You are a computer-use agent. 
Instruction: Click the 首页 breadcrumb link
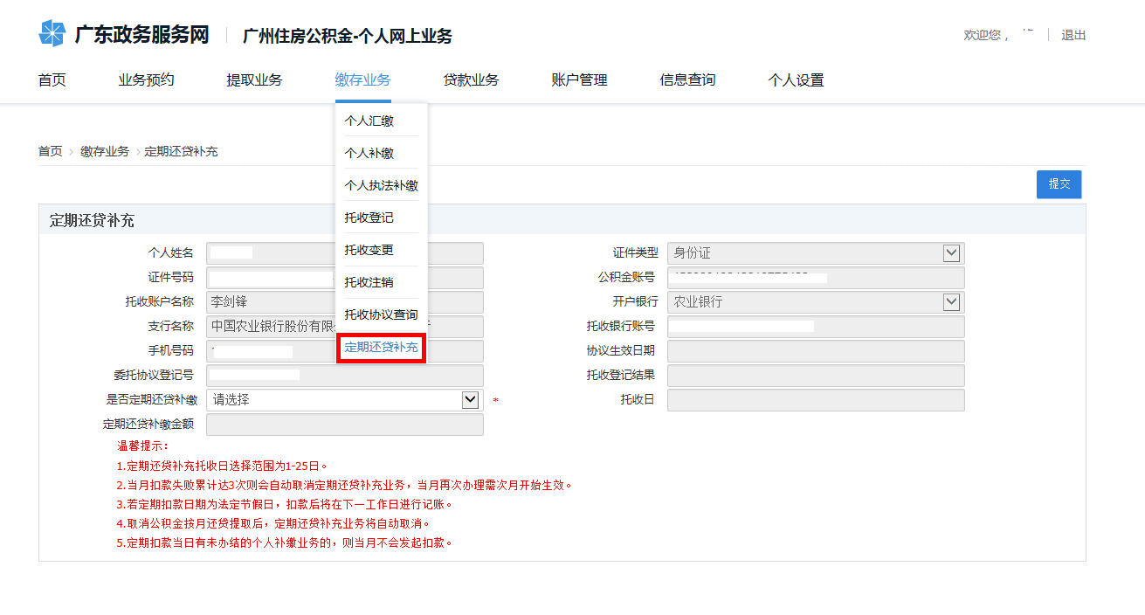[x=50, y=151]
